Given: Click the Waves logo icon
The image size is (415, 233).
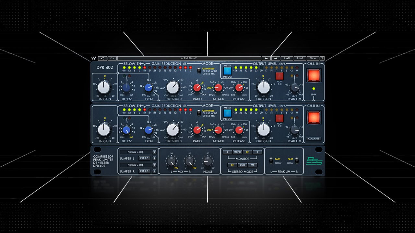Looking at the screenshot, I should pos(94,59).
